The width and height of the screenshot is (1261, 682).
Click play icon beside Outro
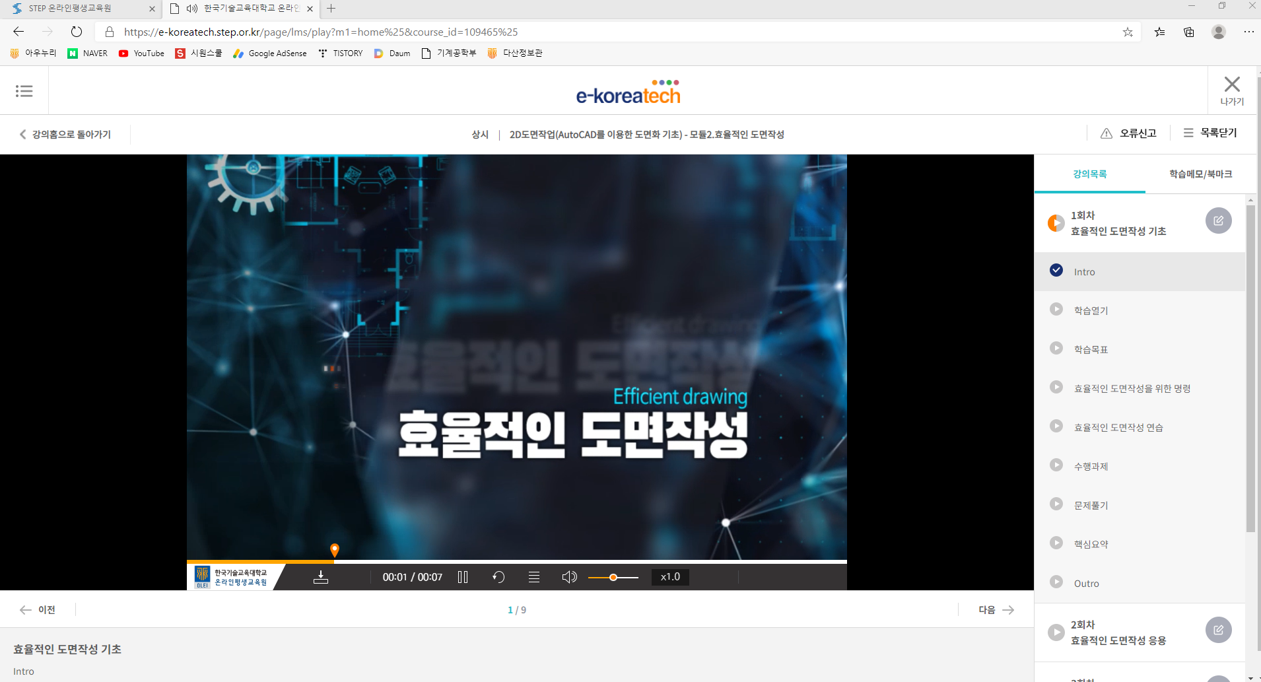(1056, 582)
